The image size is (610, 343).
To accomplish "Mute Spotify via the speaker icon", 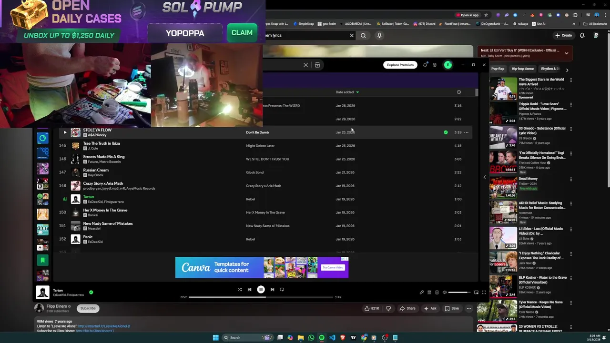I will (x=444, y=293).
